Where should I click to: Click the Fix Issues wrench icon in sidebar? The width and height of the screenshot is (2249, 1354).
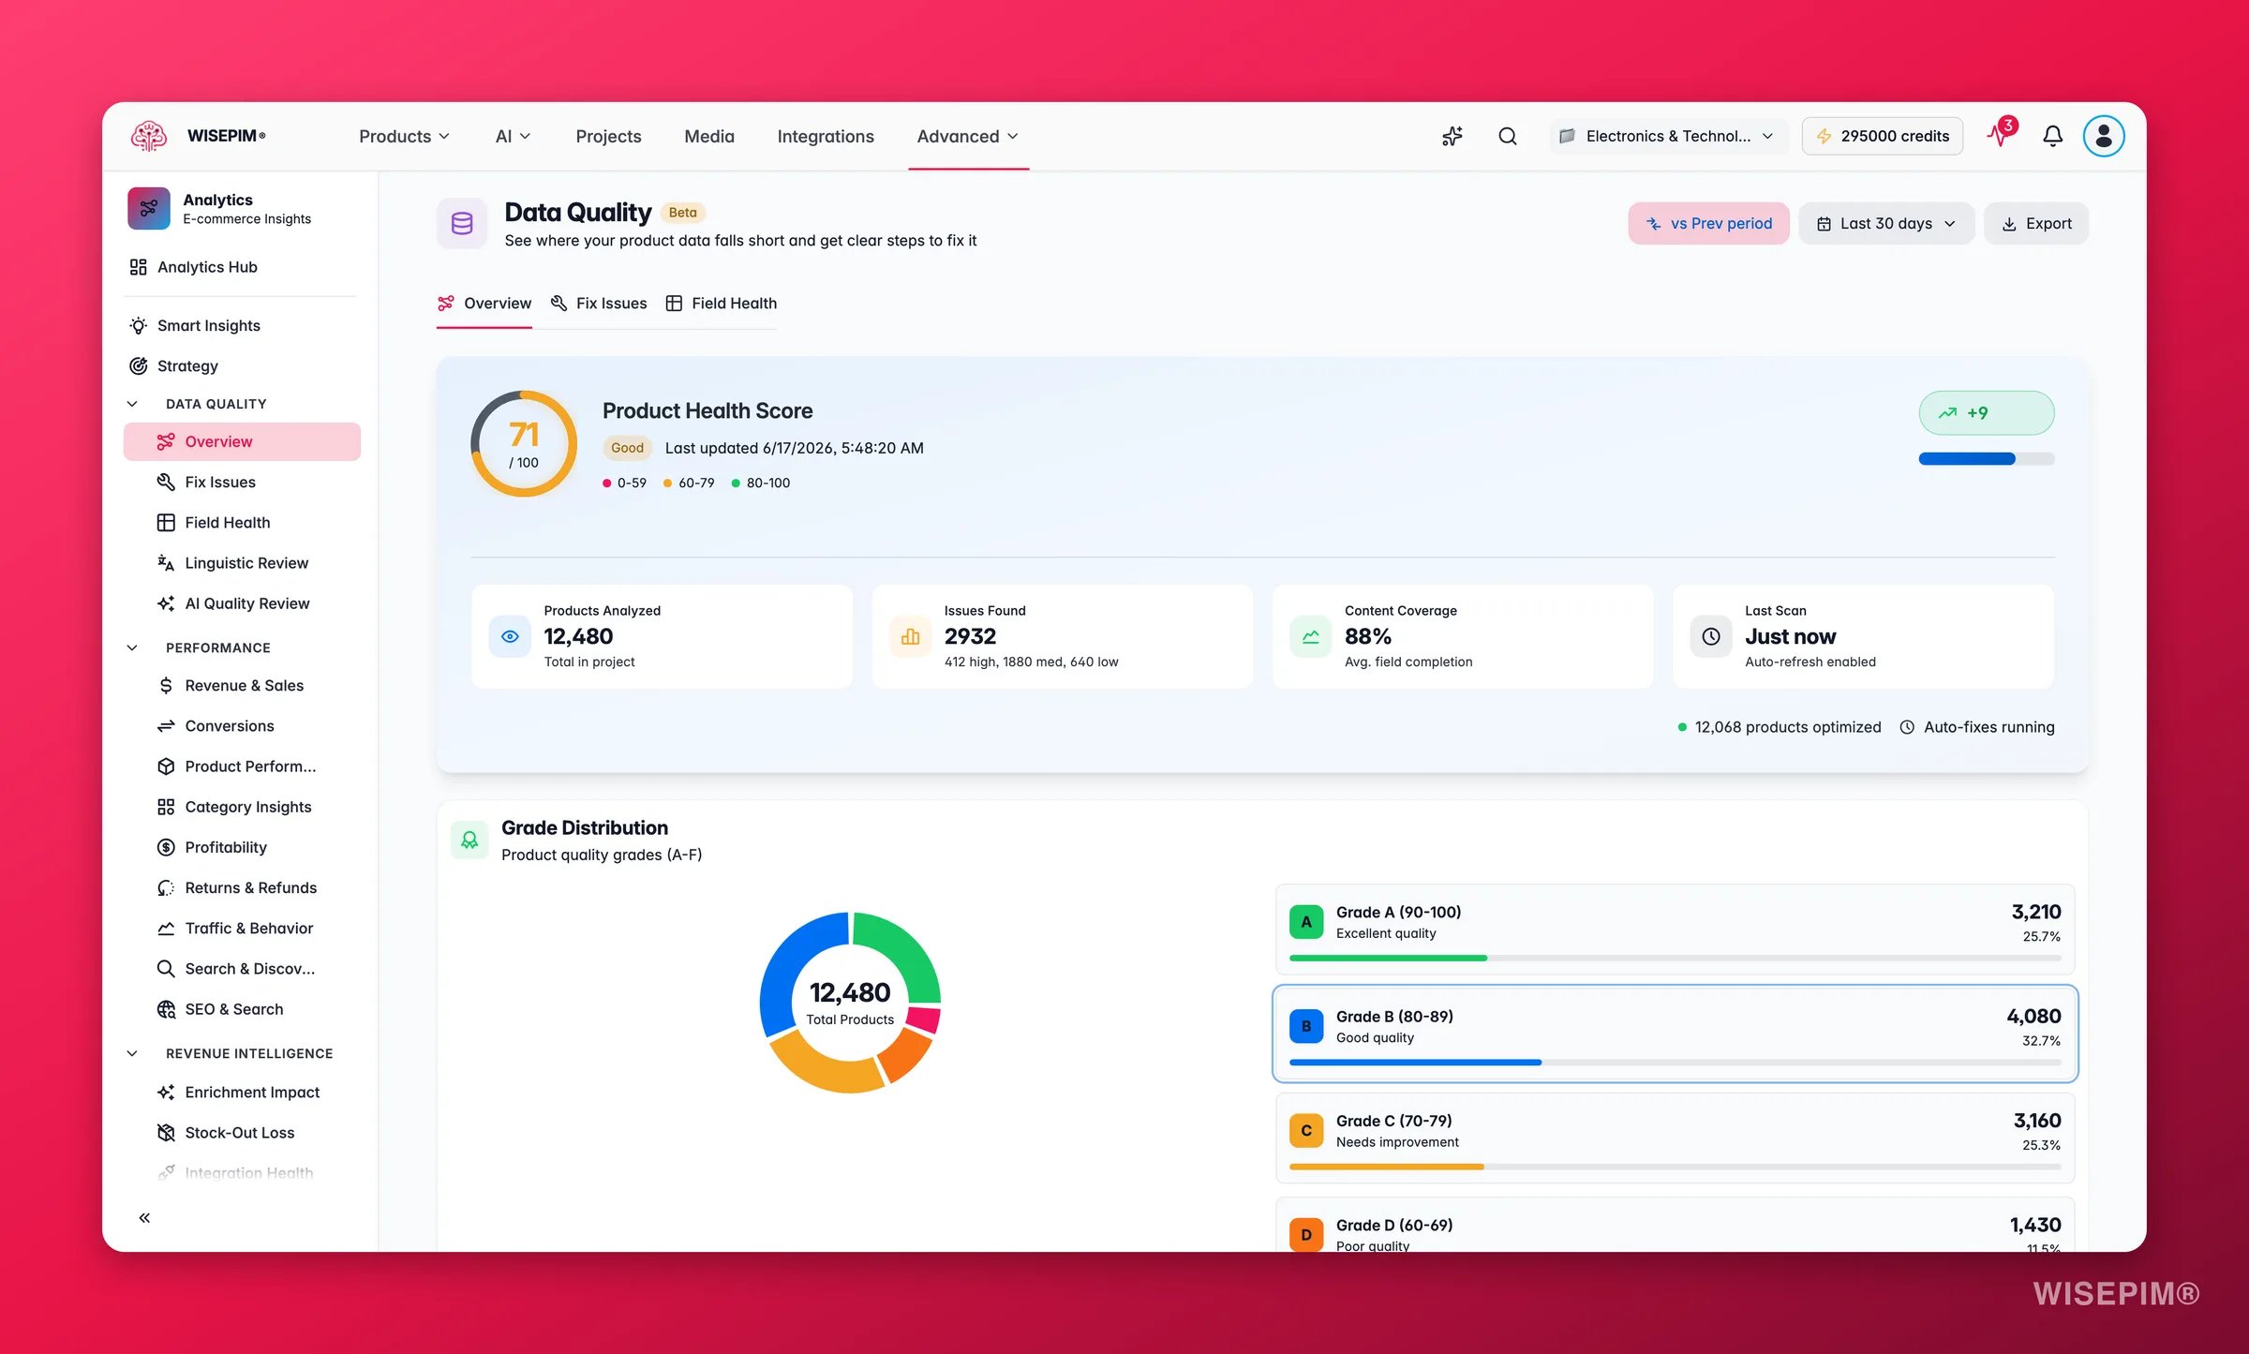tap(166, 482)
